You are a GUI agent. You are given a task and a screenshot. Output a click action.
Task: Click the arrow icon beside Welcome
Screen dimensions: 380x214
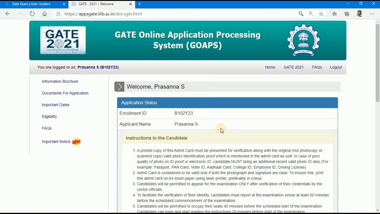tap(119, 87)
